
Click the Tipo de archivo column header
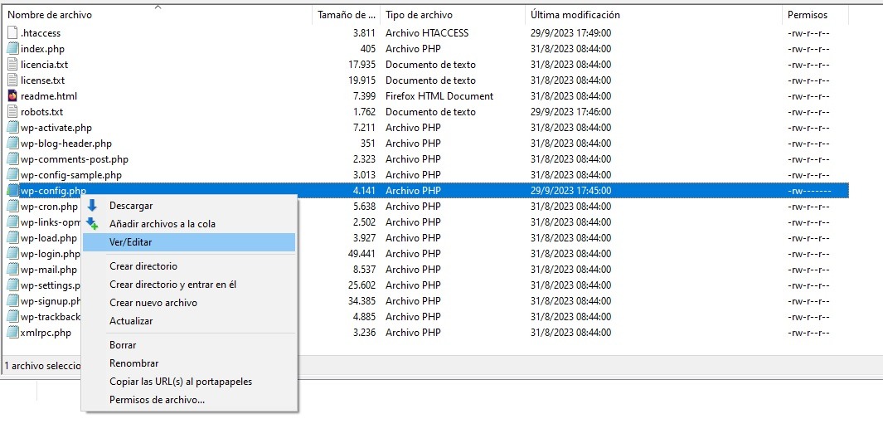coord(419,15)
